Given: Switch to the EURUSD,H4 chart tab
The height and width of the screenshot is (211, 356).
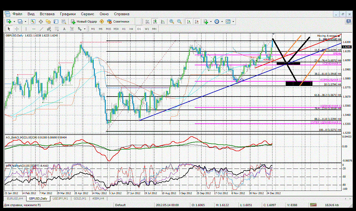Looking at the screenshot, I should point(15,198).
